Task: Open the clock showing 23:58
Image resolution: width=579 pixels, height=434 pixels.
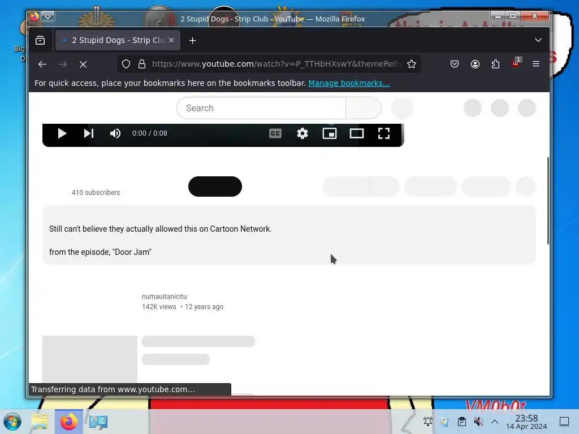Action: (526, 422)
